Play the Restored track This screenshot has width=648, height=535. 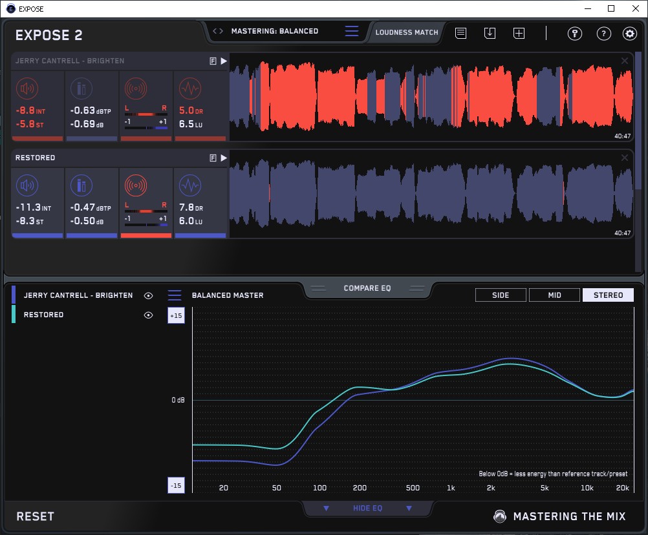(x=224, y=158)
